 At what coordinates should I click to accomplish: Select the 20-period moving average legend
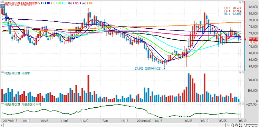(x=59, y=3)
